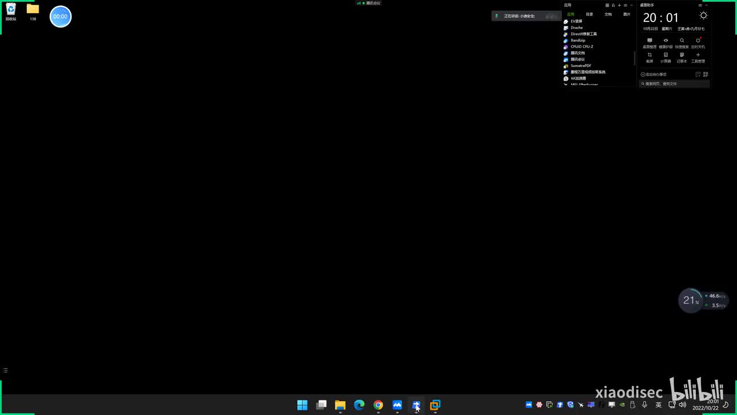The image size is (737, 415).
Task: Switch input language via 英 indicator
Action: pyautogui.click(x=659, y=405)
